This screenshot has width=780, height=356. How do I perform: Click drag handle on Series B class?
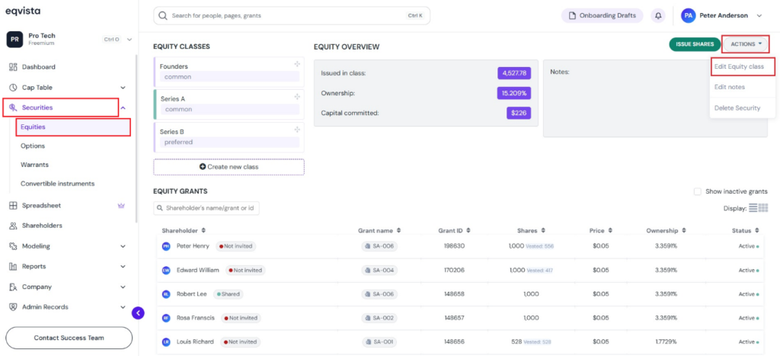297,130
